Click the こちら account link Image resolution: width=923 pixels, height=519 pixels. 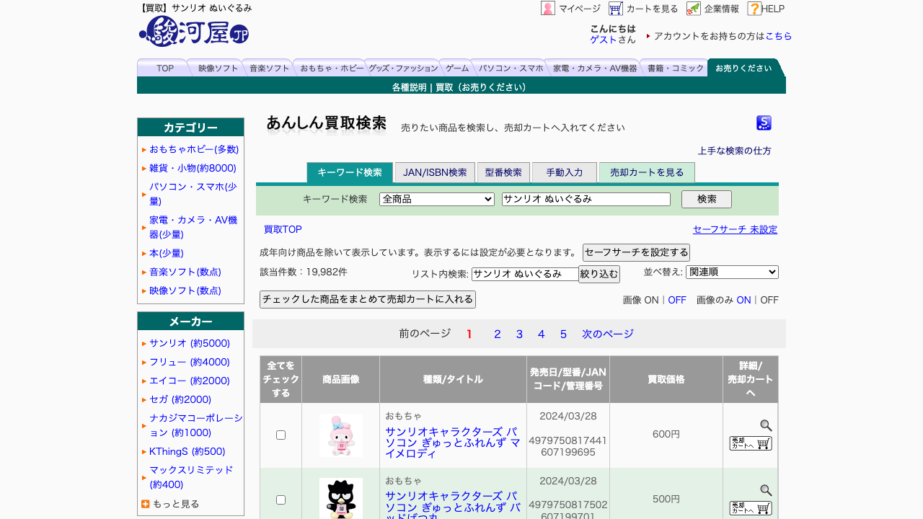pos(778,36)
